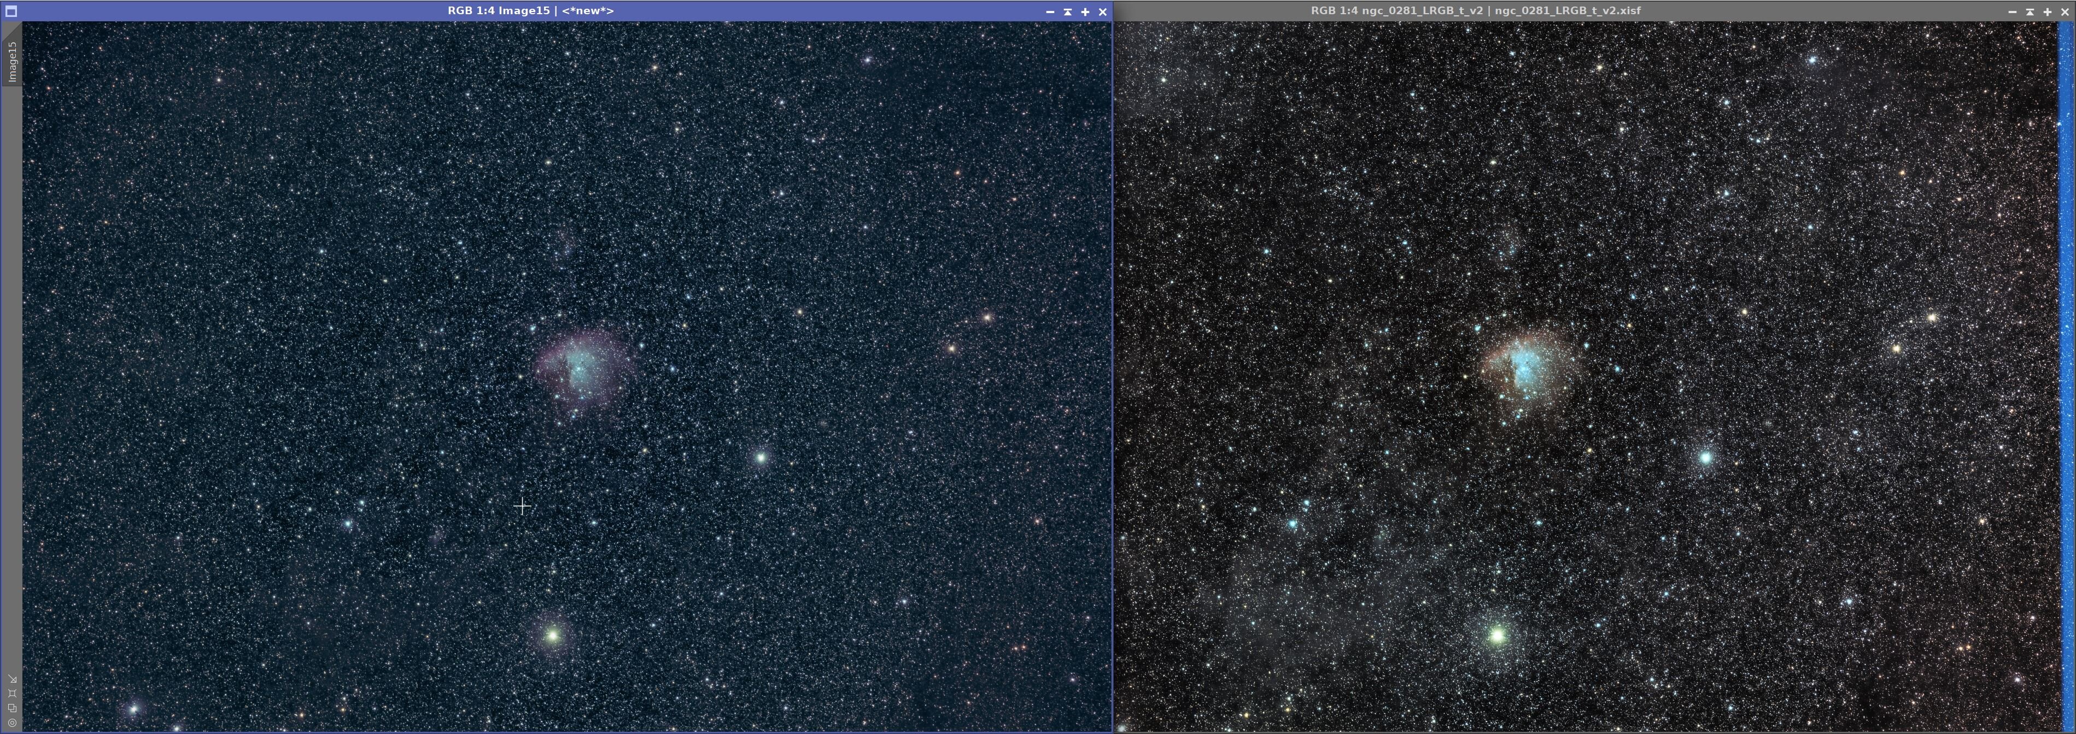
Task: Click the diagonal arrow icon in Image15 sidebar
Action: point(12,678)
